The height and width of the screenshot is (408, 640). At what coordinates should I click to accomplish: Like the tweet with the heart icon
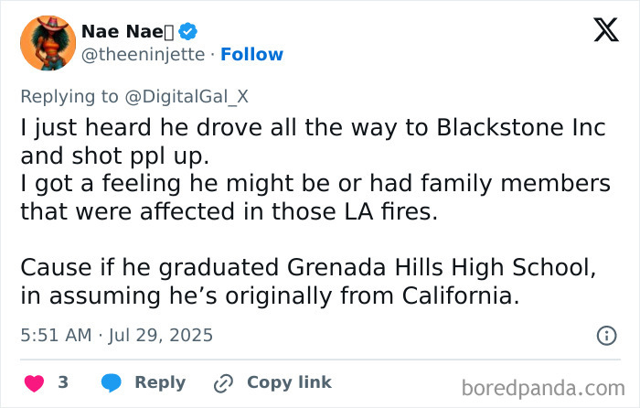pos(33,382)
